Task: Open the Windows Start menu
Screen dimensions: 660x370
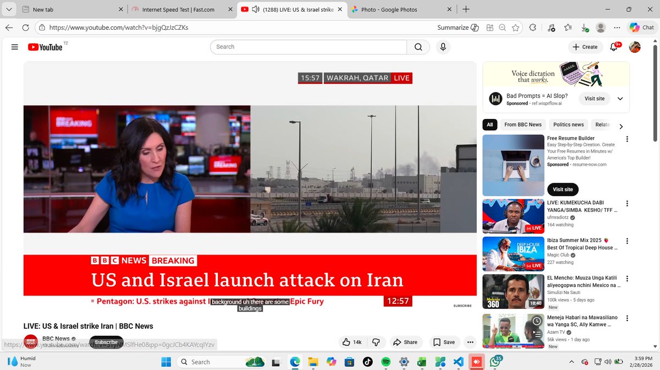Action: point(166,362)
